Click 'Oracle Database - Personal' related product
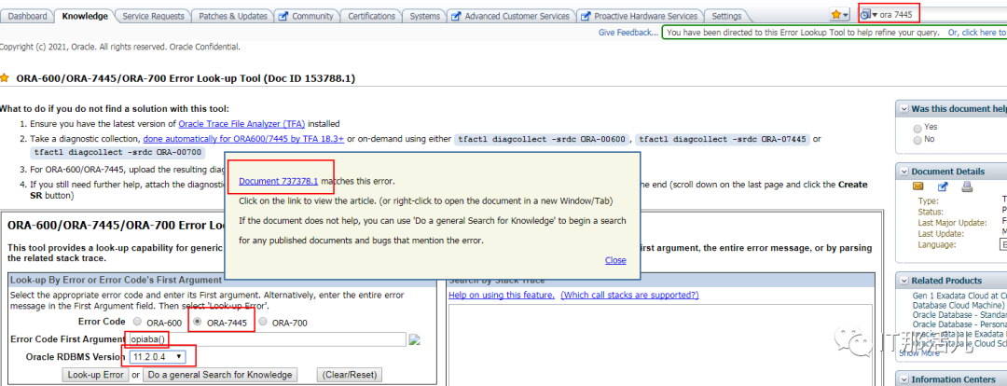Image resolution: width=1007 pixels, height=386 pixels. [959, 324]
